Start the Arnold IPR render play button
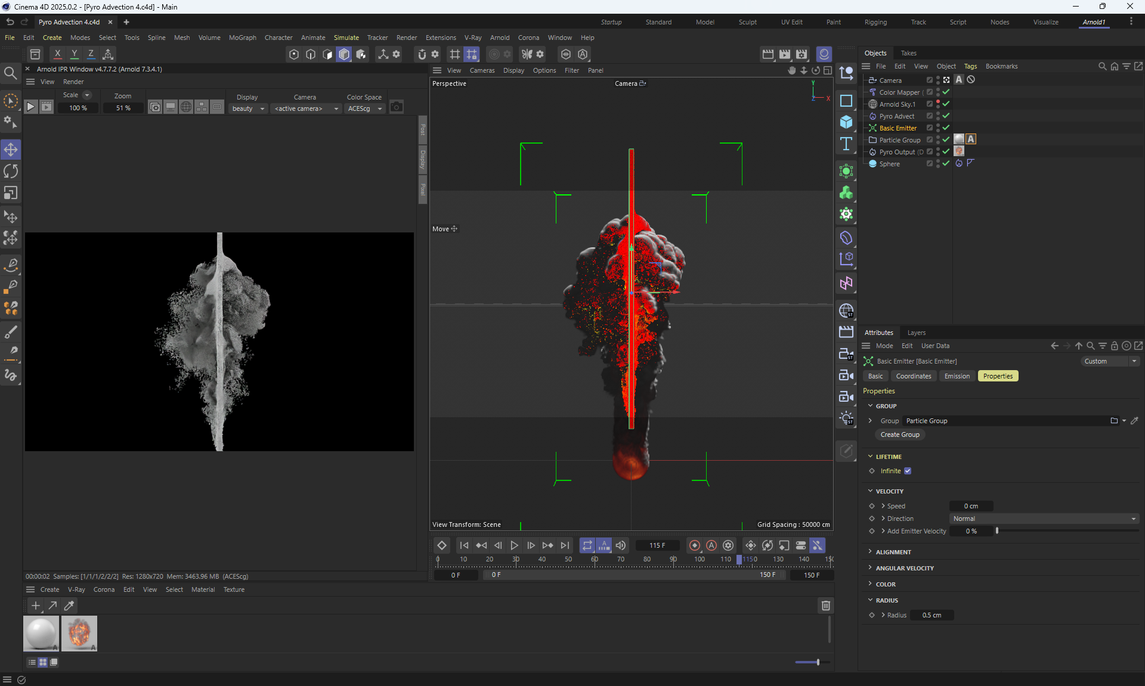The height and width of the screenshot is (686, 1145). click(x=31, y=107)
